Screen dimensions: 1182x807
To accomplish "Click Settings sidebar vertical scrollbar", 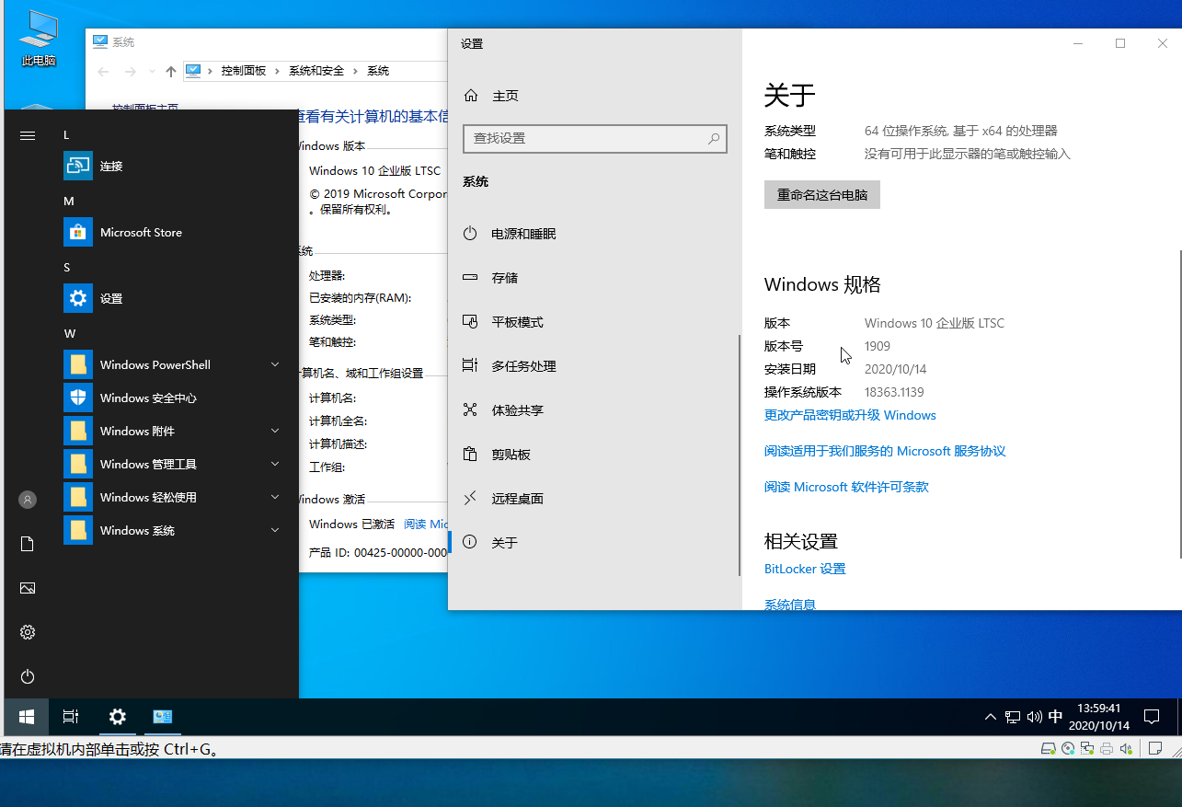I will [x=740, y=455].
